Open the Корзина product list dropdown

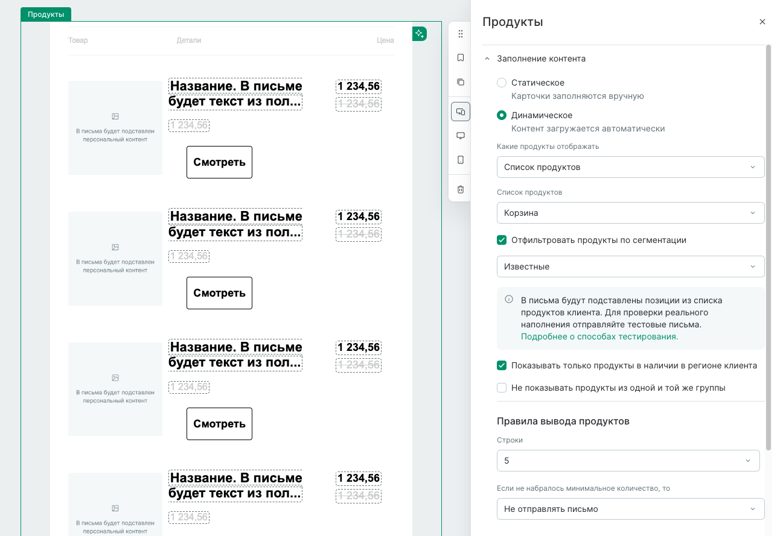pyautogui.click(x=630, y=213)
